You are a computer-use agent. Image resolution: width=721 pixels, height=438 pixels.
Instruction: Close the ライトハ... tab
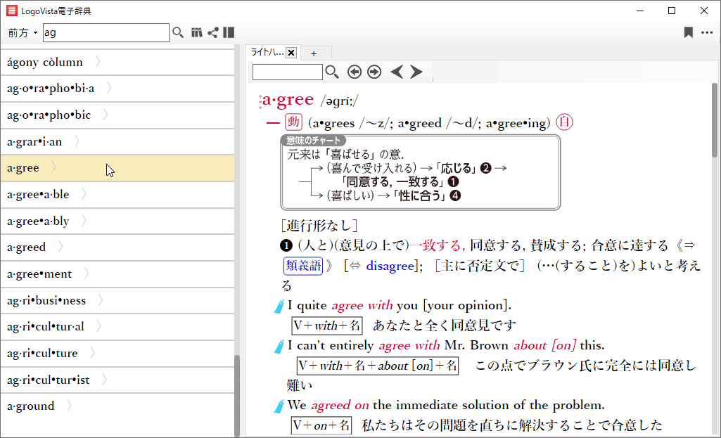(x=291, y=53)
